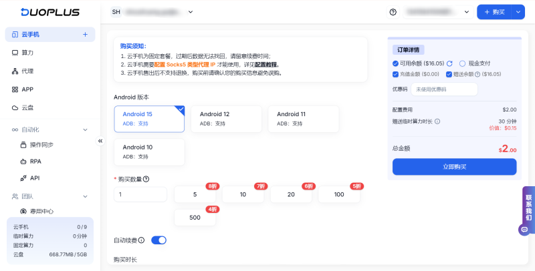The height and width of the screenshot is (271, 535).
Task: Select the Android 12 version card
Action: (x=226, y=119)
